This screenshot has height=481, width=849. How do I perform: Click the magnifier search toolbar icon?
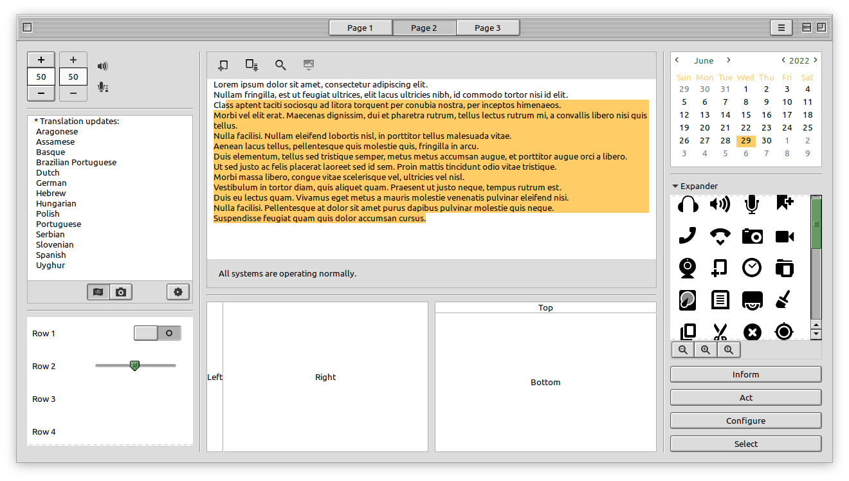coord(280,65)
